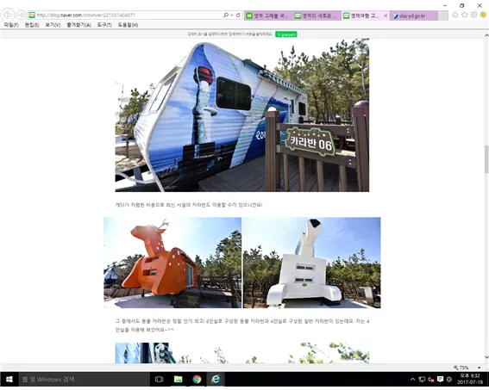The image size is (489, 390).
Task: Open the volume tray icon
Action: (431, 380)
